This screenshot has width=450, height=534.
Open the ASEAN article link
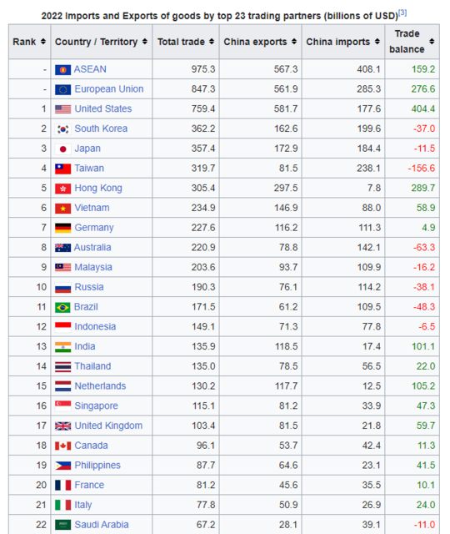click(x=90, y=69)
